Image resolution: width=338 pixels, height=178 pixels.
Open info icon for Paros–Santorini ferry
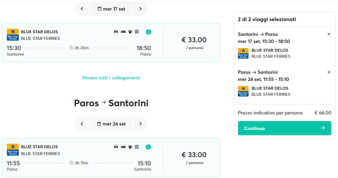point(148,147)
